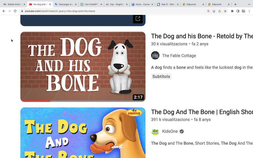Open external link icon on top card
This screenshot has height=158, width=253.
pyautogui.click(x=138, y=18)
